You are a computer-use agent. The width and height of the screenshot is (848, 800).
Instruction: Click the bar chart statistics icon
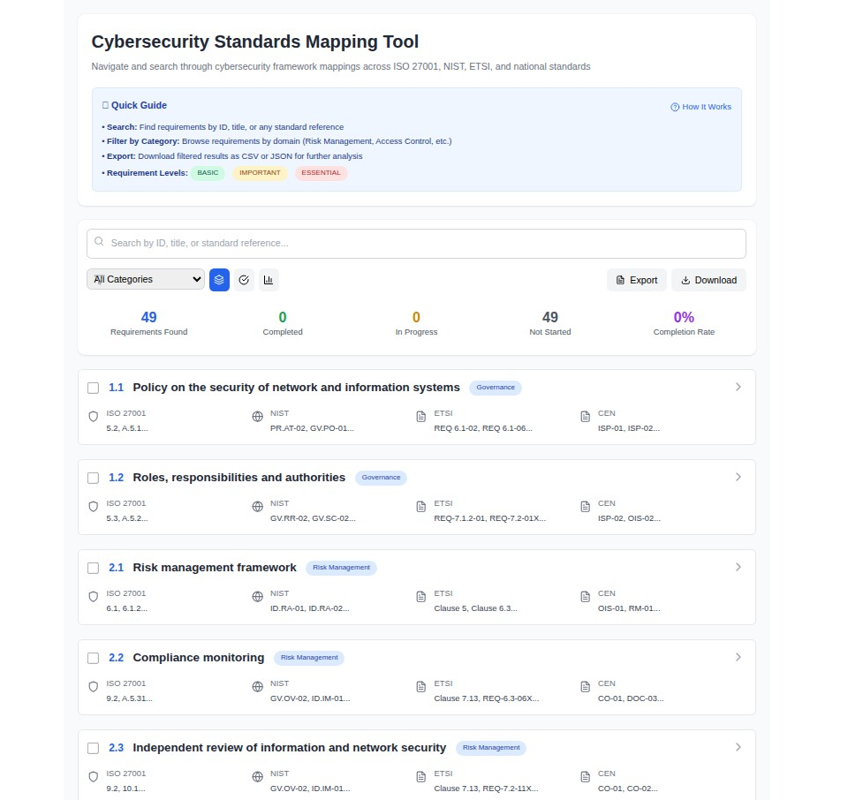point(269,280)
